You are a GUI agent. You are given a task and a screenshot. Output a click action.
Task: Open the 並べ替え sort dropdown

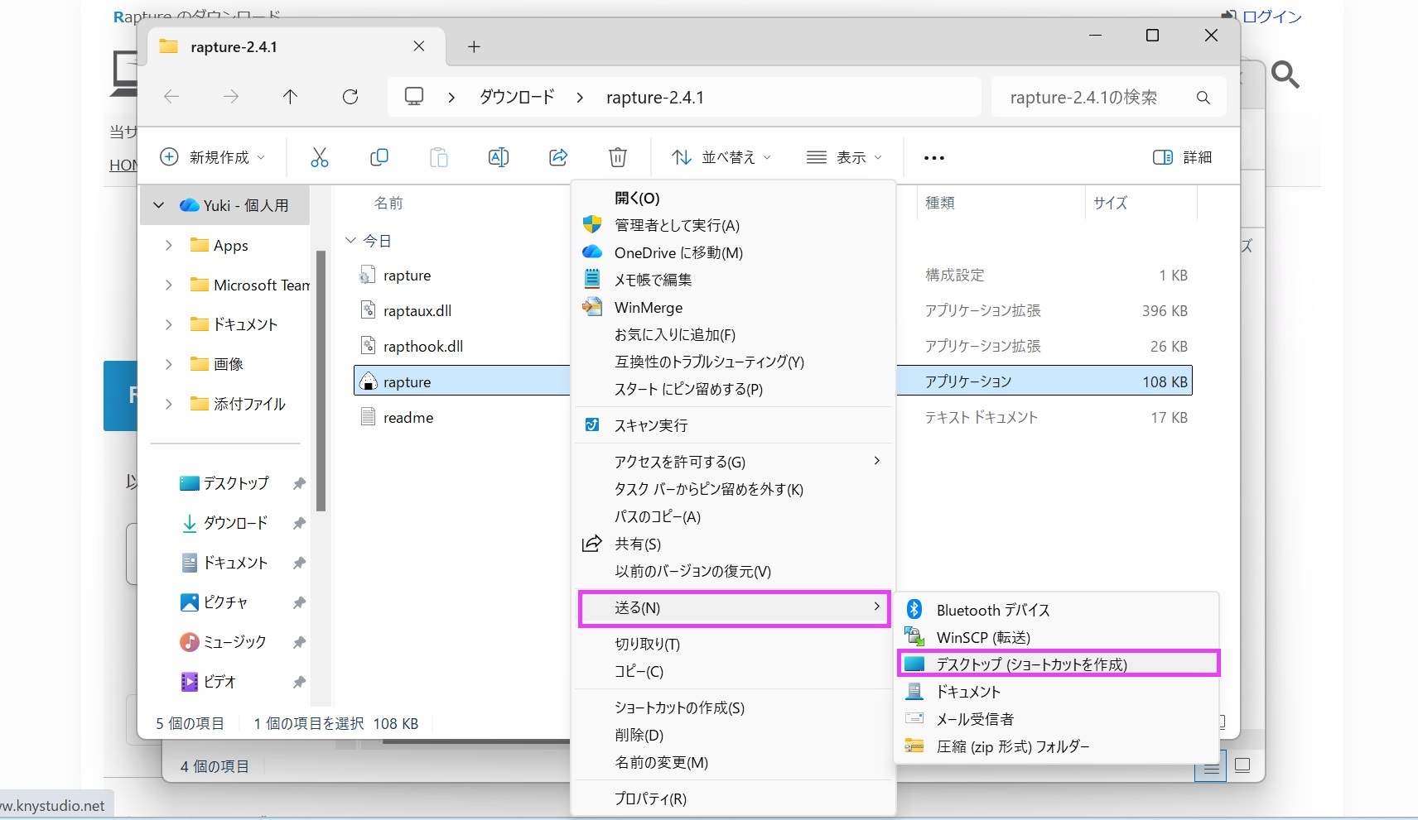tap(721, 157)
